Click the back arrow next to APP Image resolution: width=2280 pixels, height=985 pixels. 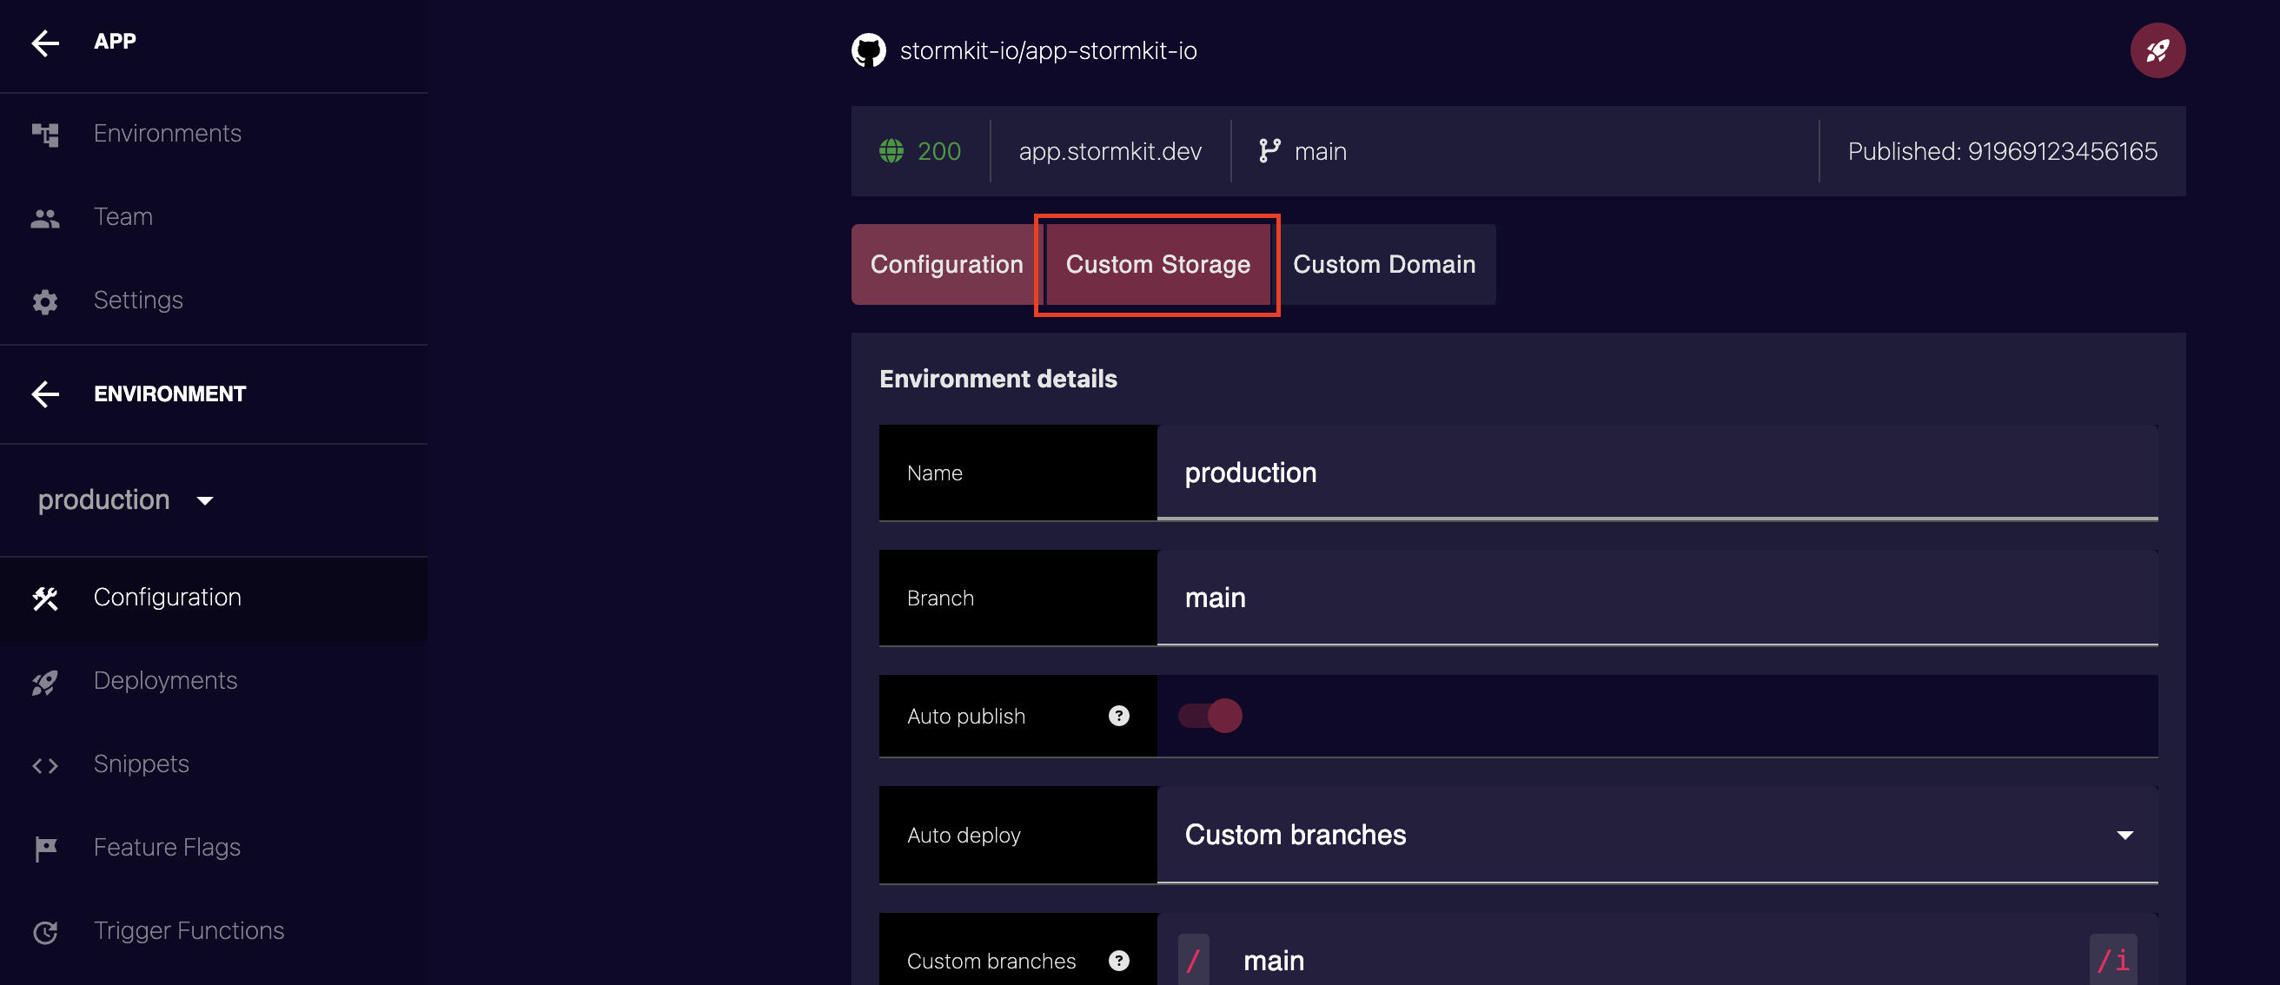[x=45, y=43]
